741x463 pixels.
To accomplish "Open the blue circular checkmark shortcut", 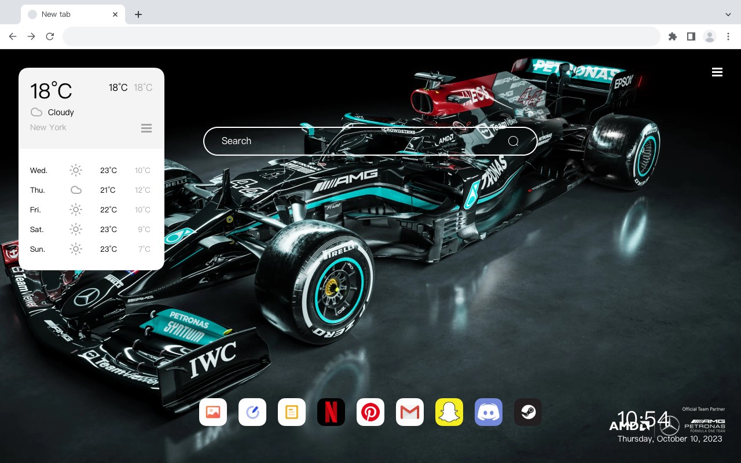I will tap(252, 412).
